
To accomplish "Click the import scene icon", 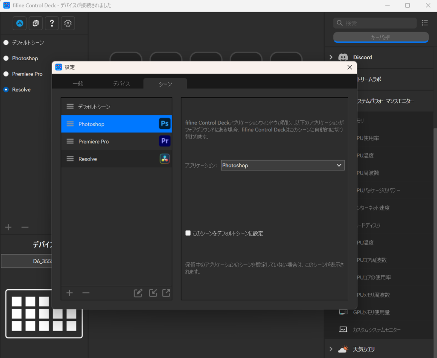I will tap(153, 293).
